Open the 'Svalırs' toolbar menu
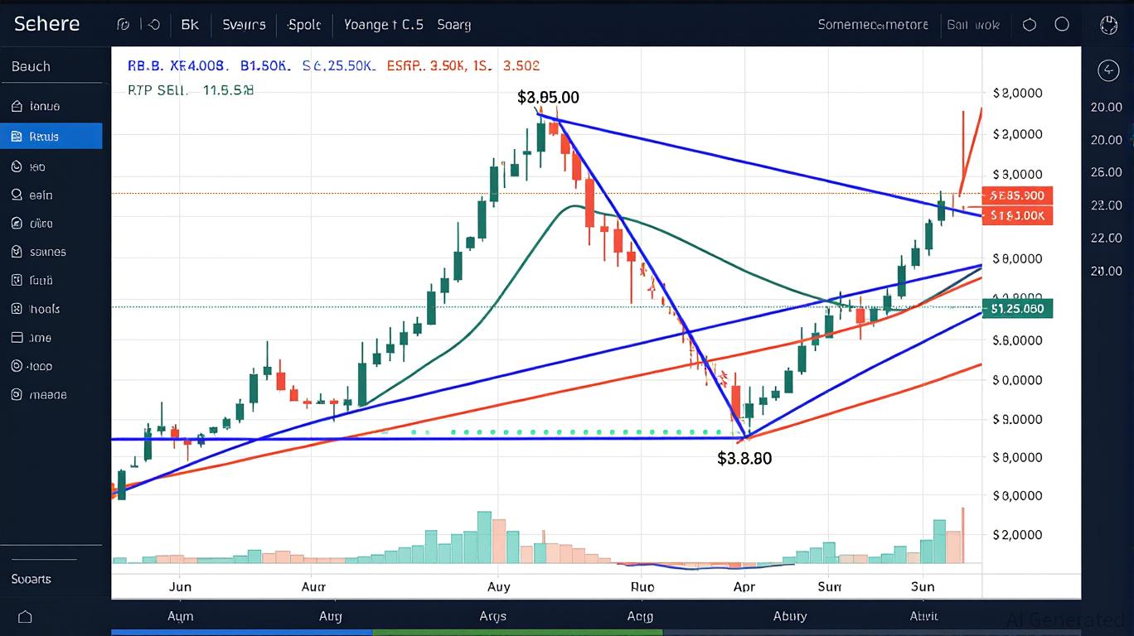This screenshot has width=1134, height=636. point(244,25)
